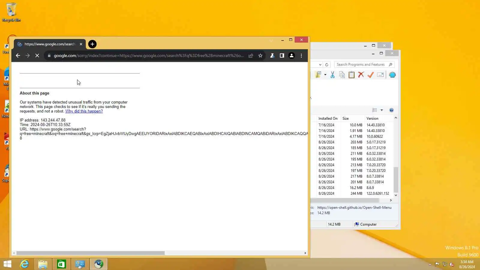Go back to the previous page in Chrome
This screenshot has height=270, width=480.
[18, 55]
